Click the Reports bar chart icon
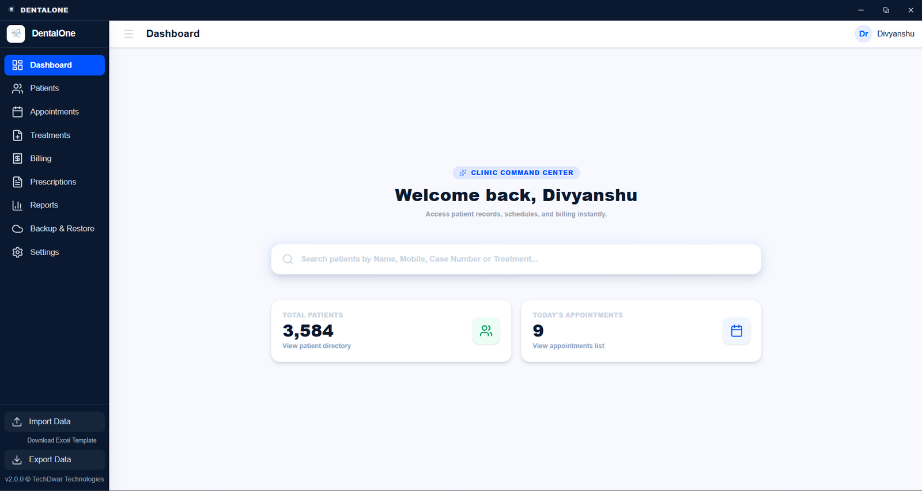This screenshot has width=922, height=491. (17, 205)
